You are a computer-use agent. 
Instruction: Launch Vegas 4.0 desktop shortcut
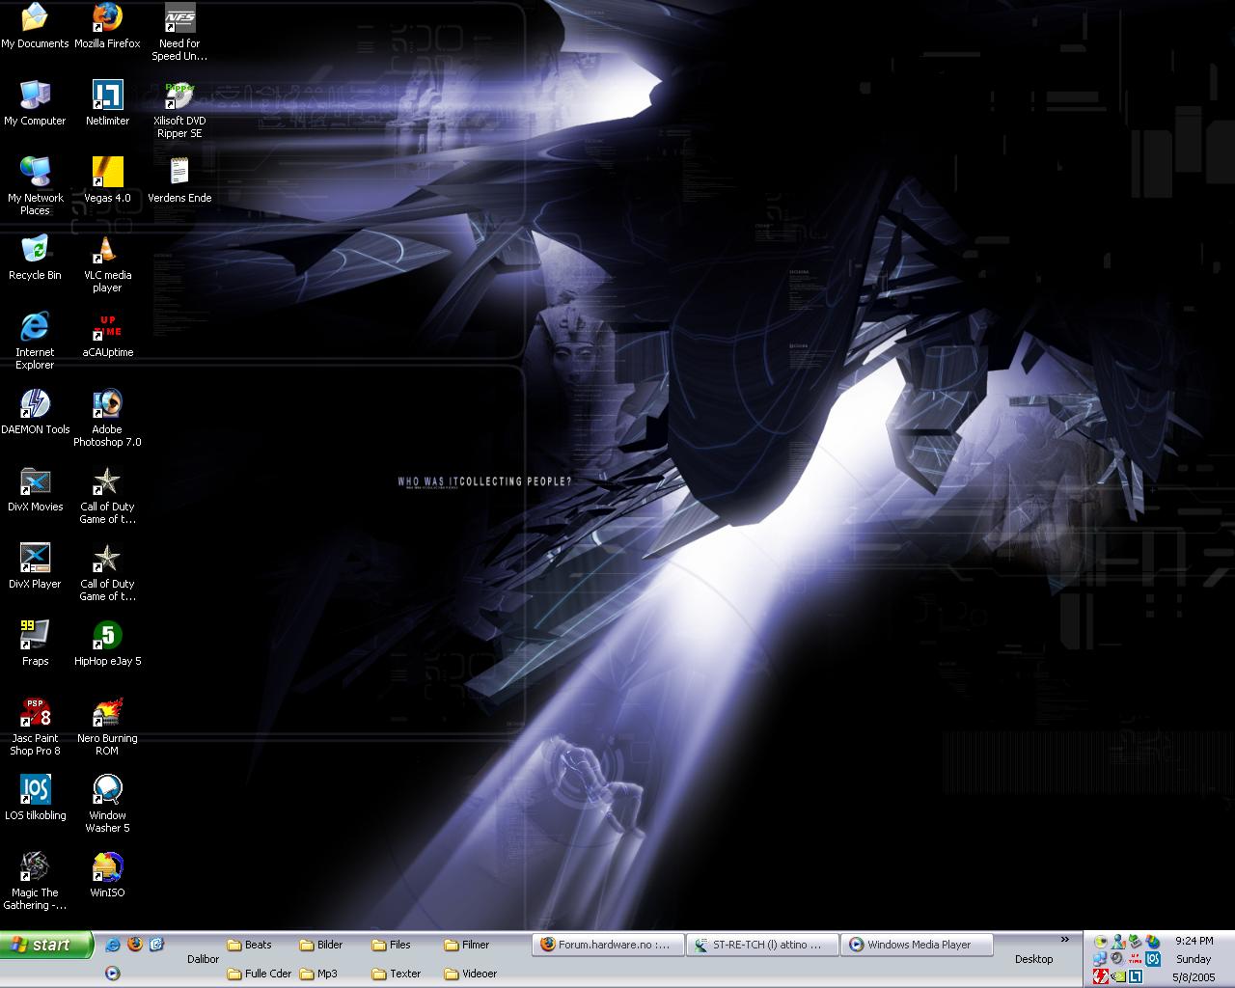point(107,181)
